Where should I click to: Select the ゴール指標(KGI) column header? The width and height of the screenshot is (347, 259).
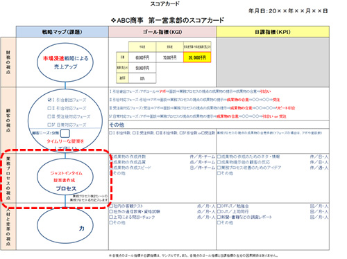[x=162, y=32]
